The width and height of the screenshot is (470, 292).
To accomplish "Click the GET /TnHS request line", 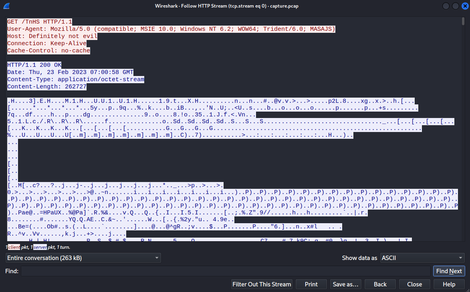I will pyautogui.click(x=40, y=22).
